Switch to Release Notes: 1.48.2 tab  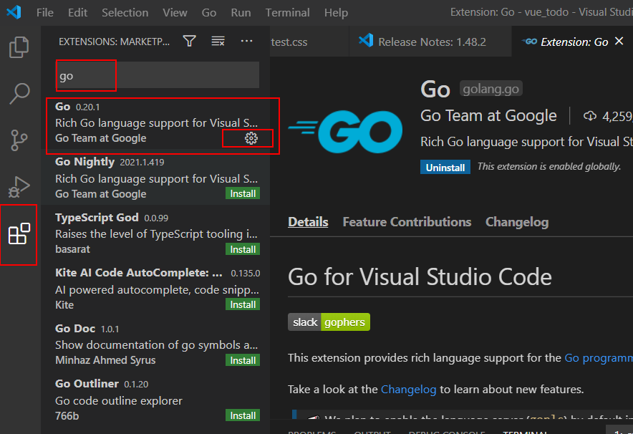pos(430,42)
